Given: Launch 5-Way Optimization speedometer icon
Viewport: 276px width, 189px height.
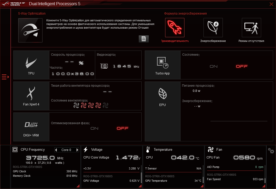Looking at the screenshot, I should tap(30, 30).
